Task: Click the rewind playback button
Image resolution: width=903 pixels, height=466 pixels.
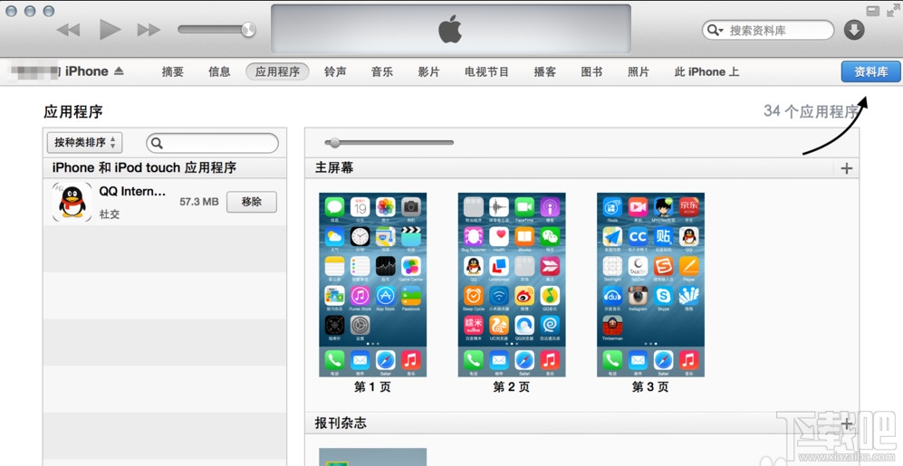Action: click(68, 29)
